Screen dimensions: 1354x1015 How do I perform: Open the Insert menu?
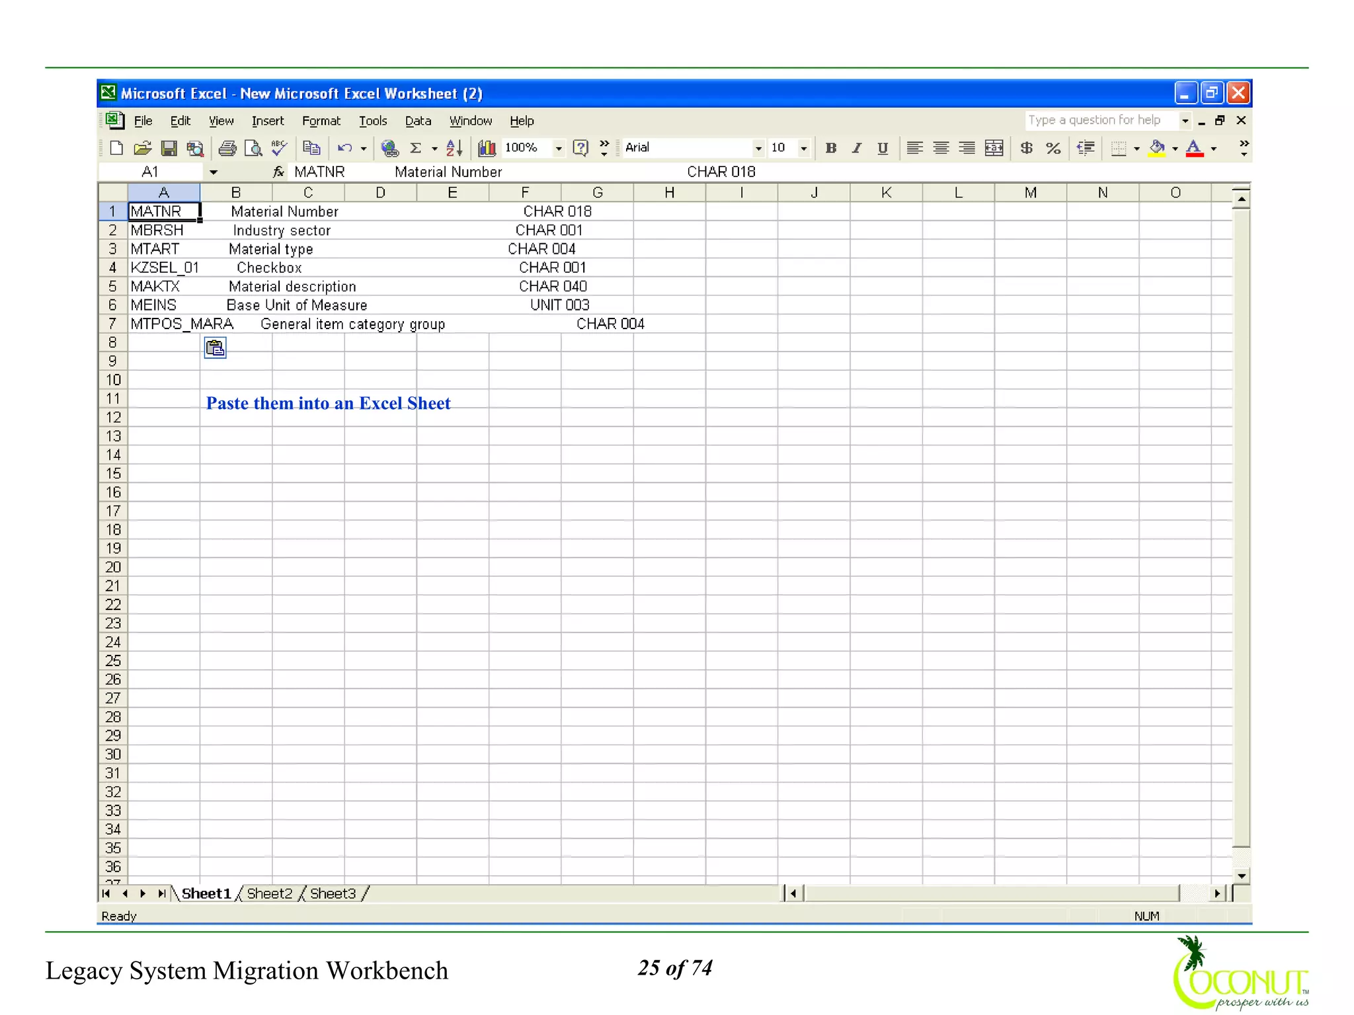click(268, 121)
